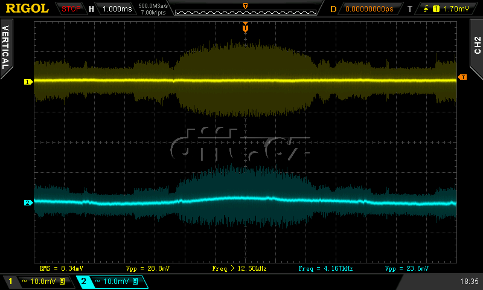Select the 1.70mV trigger level readout

pyautogui.click(x=456, y=9)
